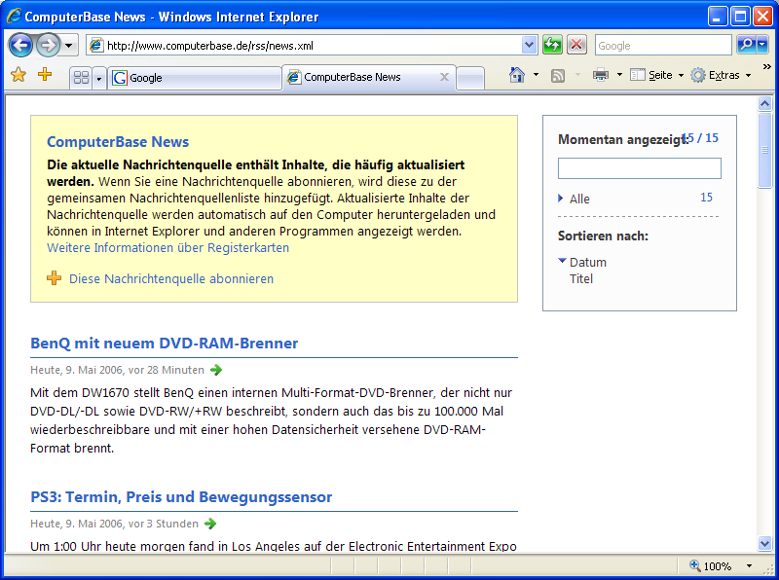The image size is (779, 580).
Task: Sort feed by Titel
Action: pos(581,279)
